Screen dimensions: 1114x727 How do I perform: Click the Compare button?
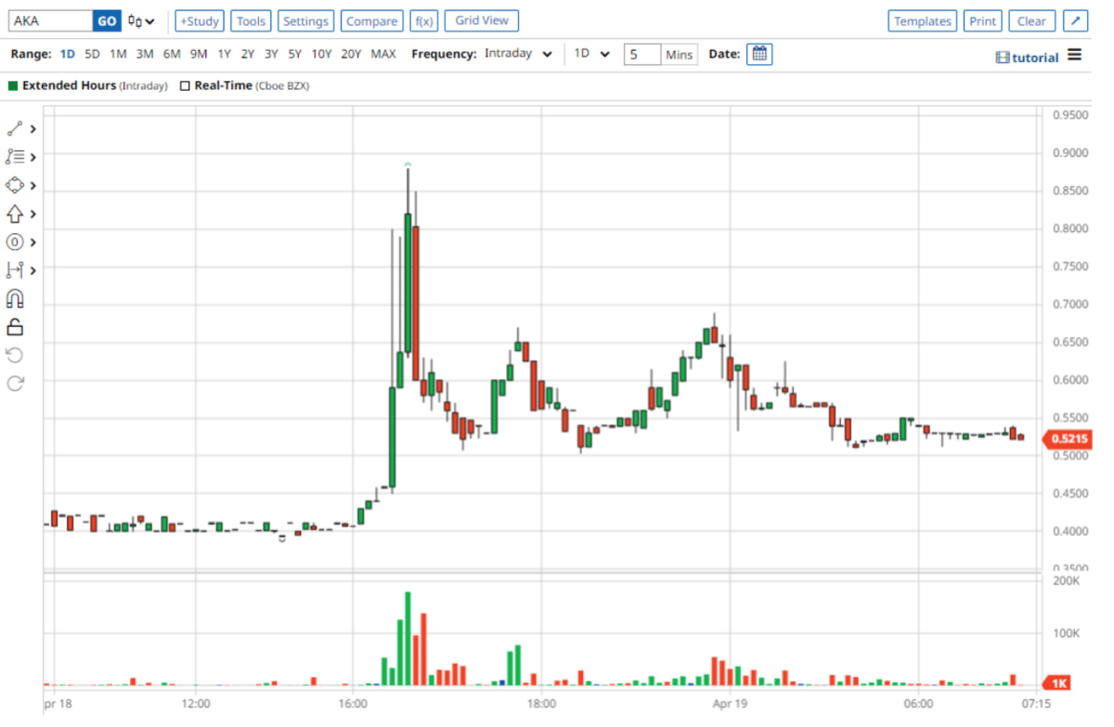click(x=371, y=20)
